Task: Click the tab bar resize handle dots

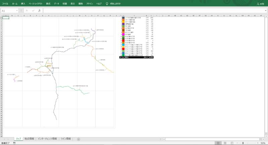Action: [160, 139]
